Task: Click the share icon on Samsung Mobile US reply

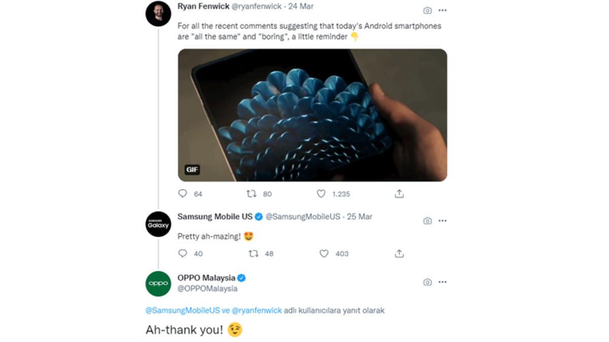Action: tap(399, 253)
